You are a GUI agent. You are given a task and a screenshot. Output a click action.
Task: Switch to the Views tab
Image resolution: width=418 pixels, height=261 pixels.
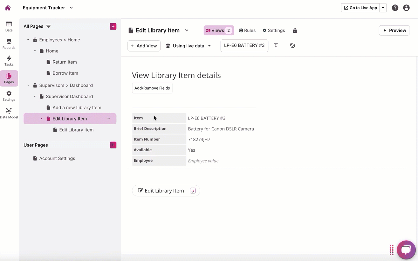coord(219,31)
